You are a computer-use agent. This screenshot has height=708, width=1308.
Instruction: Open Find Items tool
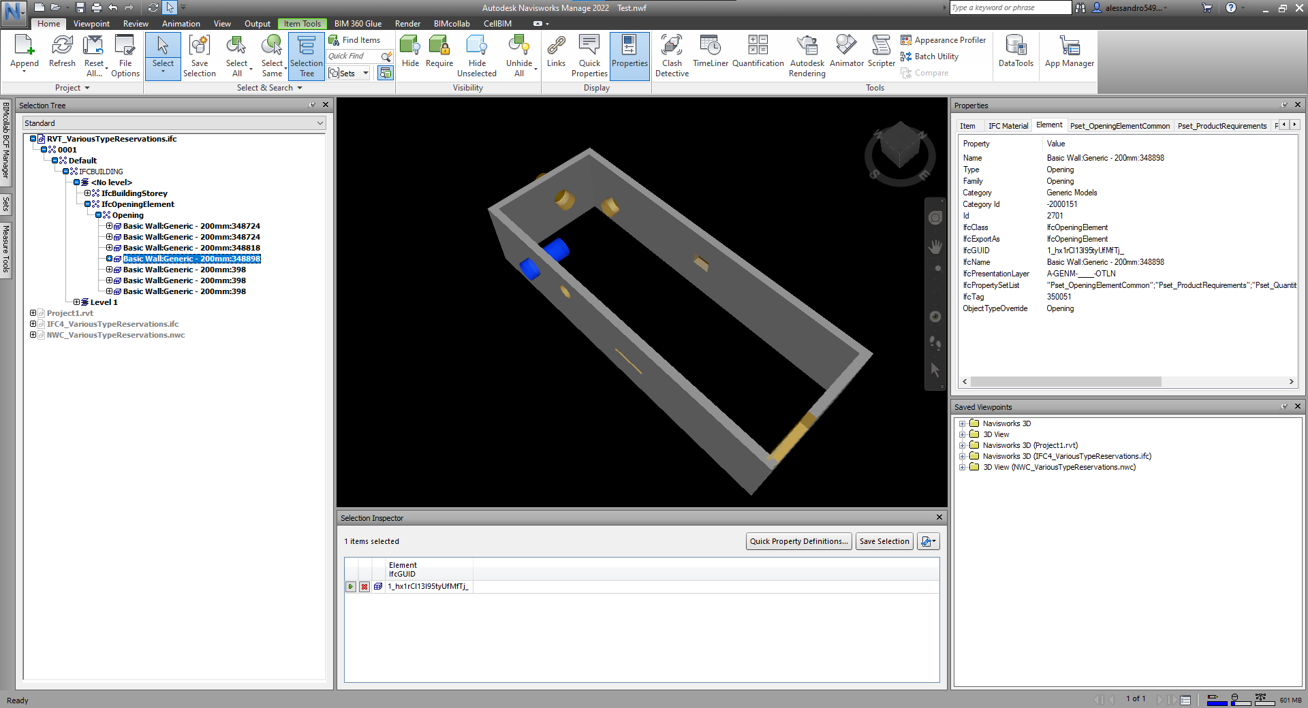(x=354, y=40)
